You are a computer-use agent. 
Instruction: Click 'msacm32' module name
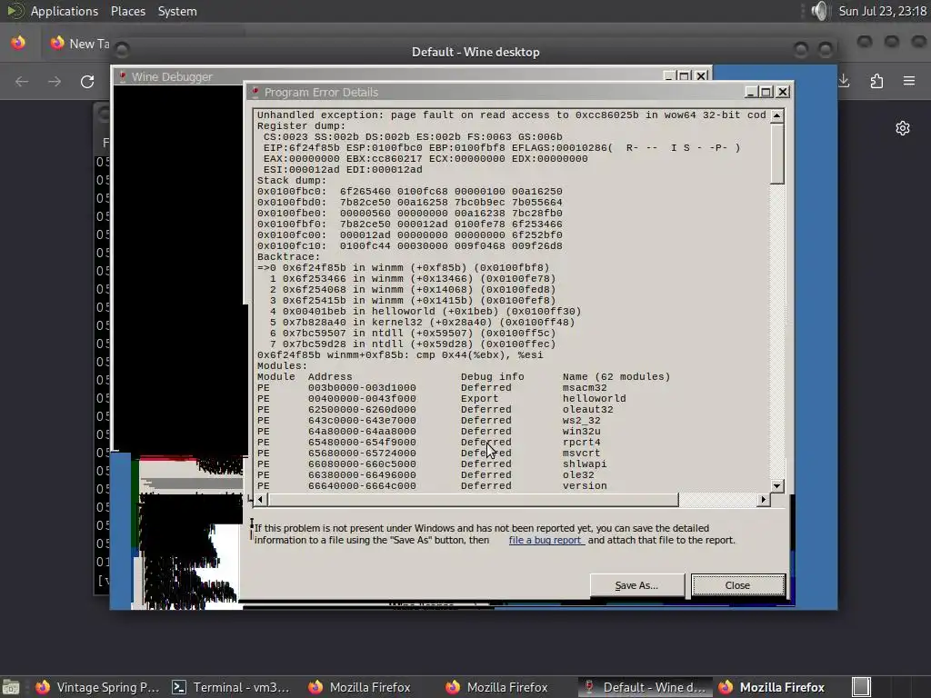[585, 387]
